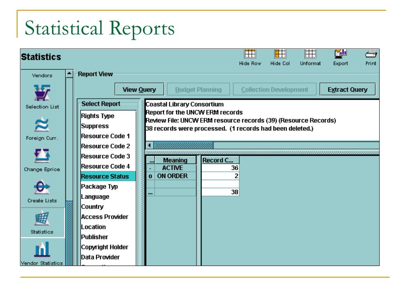Select Resource Code 1 report
This screenshot has width=410, height=308.
[108, 136]
